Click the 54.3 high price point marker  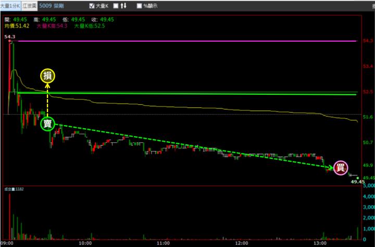(9, 41)
